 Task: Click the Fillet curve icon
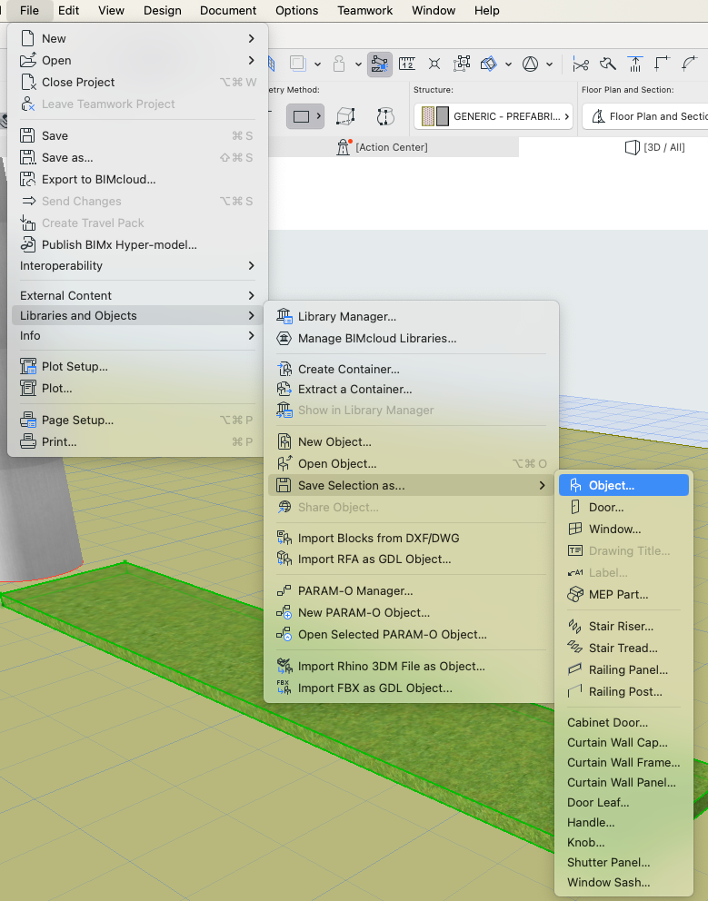click(x=689, y=64)
